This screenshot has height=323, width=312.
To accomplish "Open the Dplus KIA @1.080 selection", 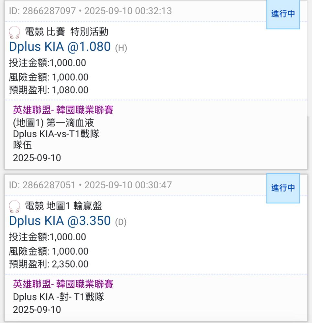I will (x=60, y=47).
